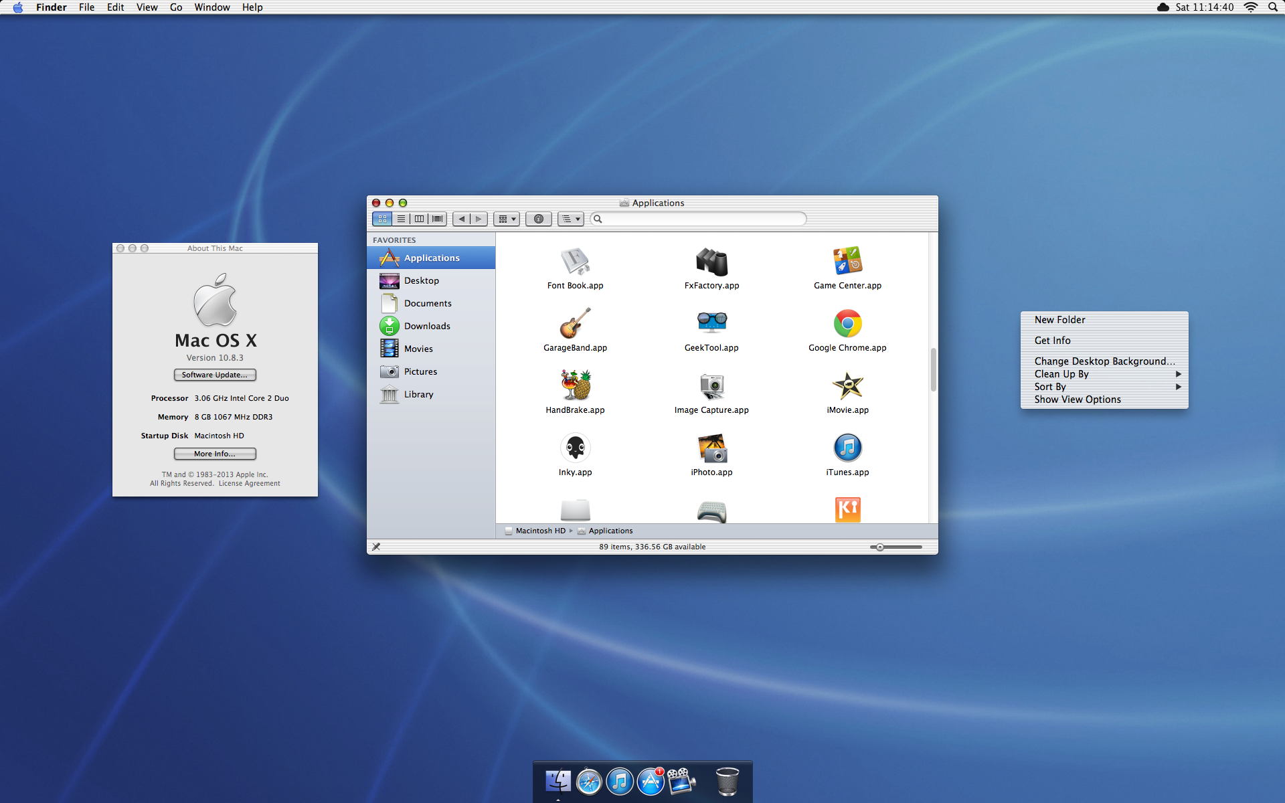This screenshot has height=803, width=1285.
Task: Select Inky.app icon
Action: (575, 448)
